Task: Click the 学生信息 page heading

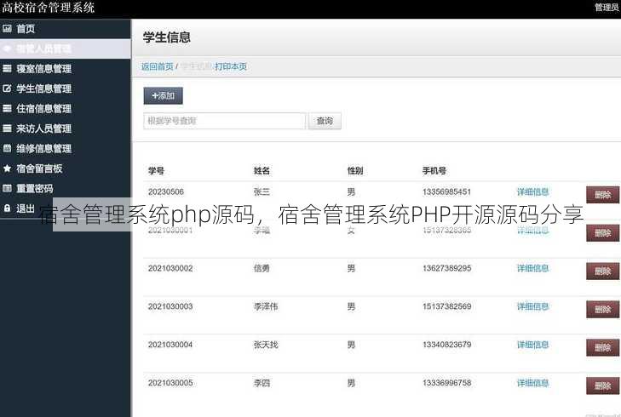Action: click(167, 37)
